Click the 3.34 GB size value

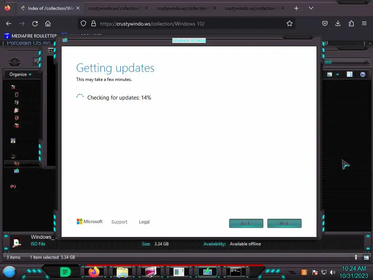click(161, 244)
